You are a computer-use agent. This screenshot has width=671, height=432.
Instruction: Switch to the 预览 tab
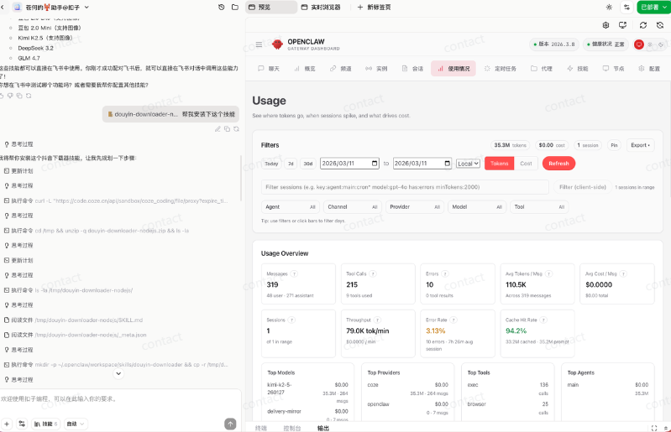coord(271,8)
